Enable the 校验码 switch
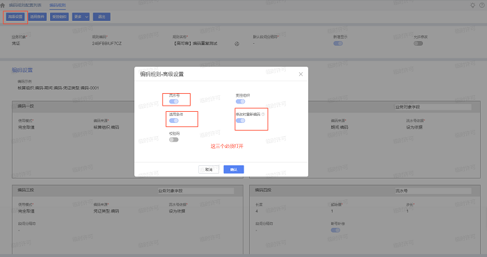 (174, 140)
